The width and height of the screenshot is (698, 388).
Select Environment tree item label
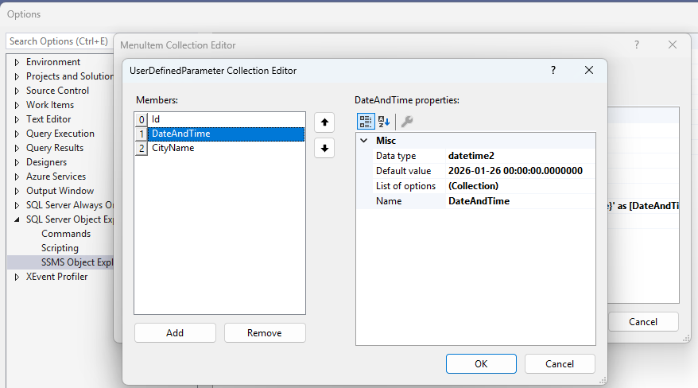tap(53, 62)
